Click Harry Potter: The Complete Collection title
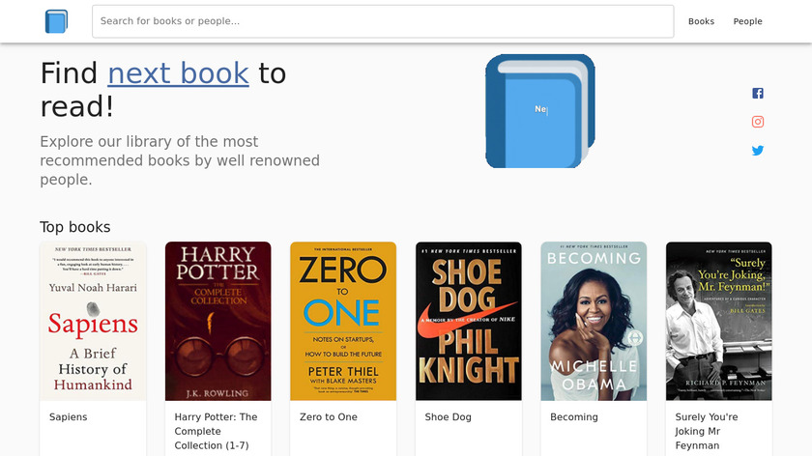 point(217,431)
